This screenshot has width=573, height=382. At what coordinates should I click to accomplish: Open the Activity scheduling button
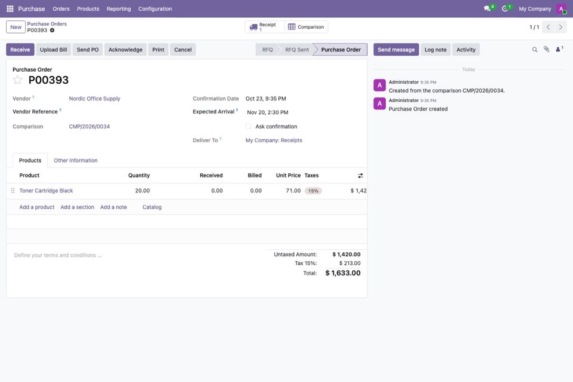click(466, 50)
